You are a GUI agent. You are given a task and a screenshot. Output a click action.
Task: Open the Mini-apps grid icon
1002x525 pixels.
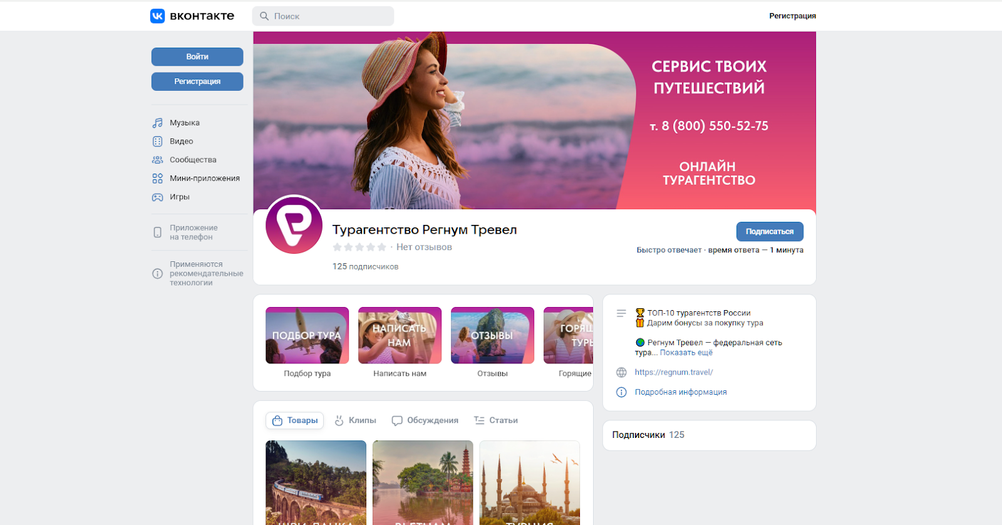point(158,179)
